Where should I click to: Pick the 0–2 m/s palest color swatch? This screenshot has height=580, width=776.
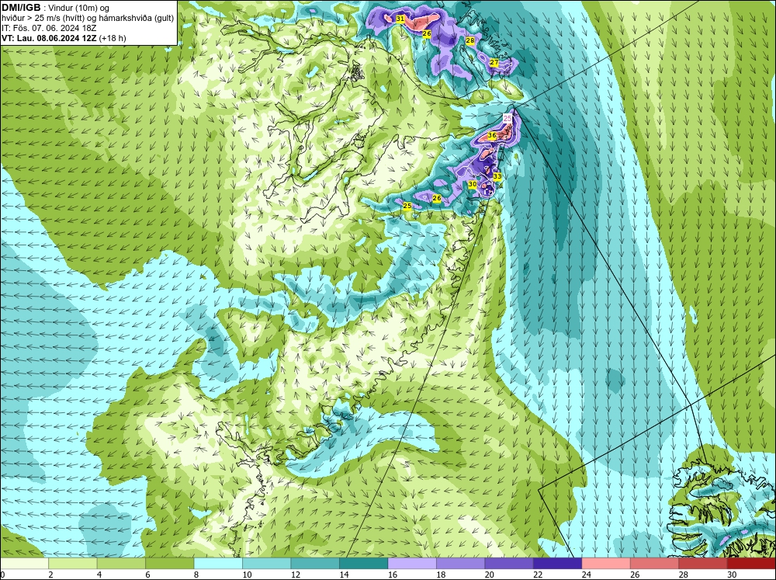(24, 564)
